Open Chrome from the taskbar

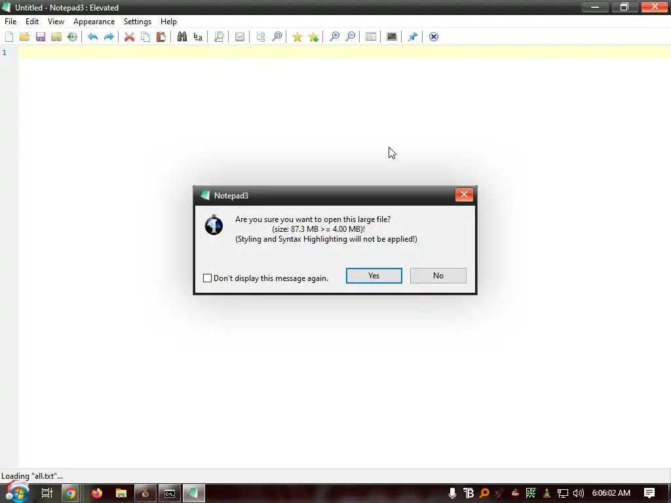click(x=71, y=493)
